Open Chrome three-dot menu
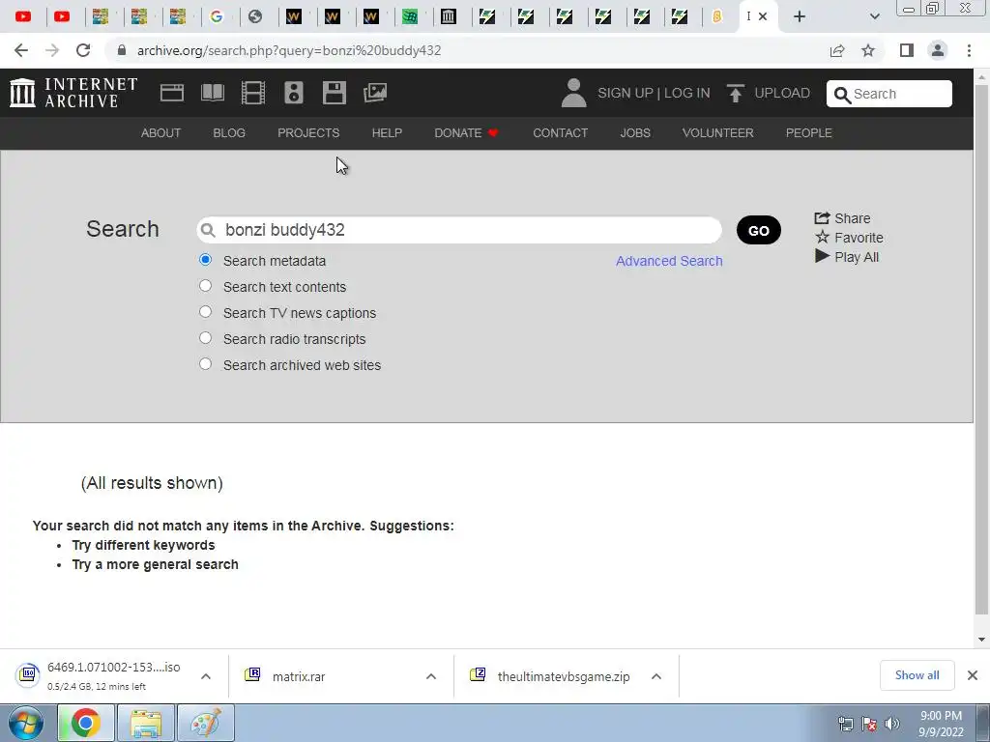 click(969, 50)
